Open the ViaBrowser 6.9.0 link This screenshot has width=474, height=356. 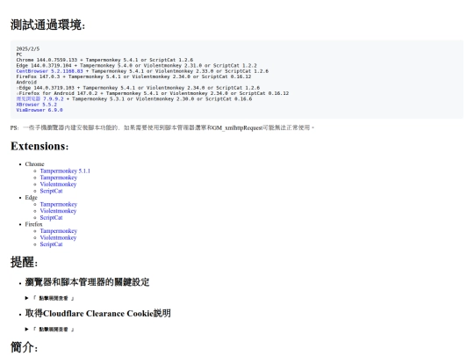[x=39, y=110]
